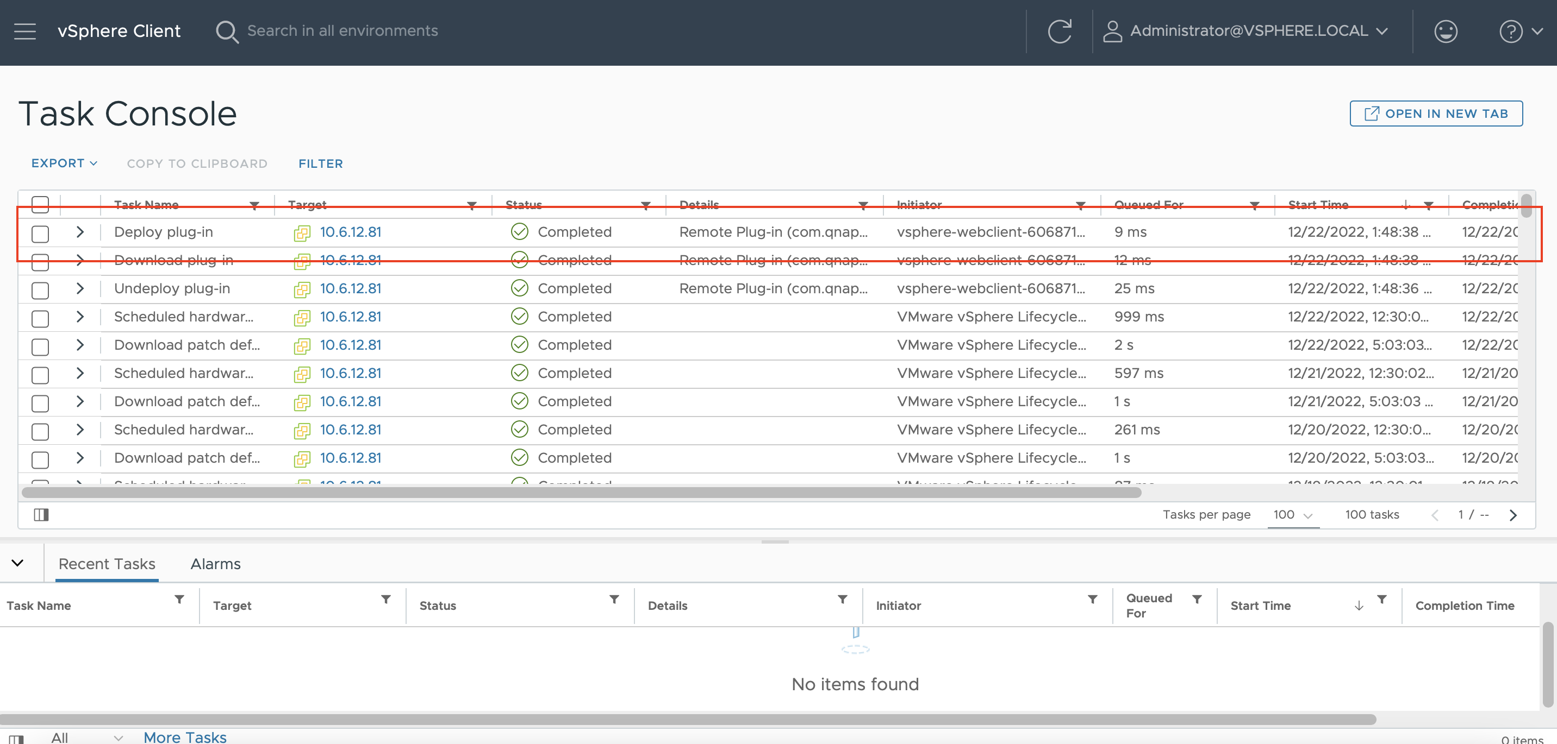This screenshot has height=744, width=1557.
Task: Open the hamburger navigation menu
Action: [25, 31]
